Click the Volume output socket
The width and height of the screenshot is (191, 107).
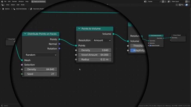coord(113,34)
